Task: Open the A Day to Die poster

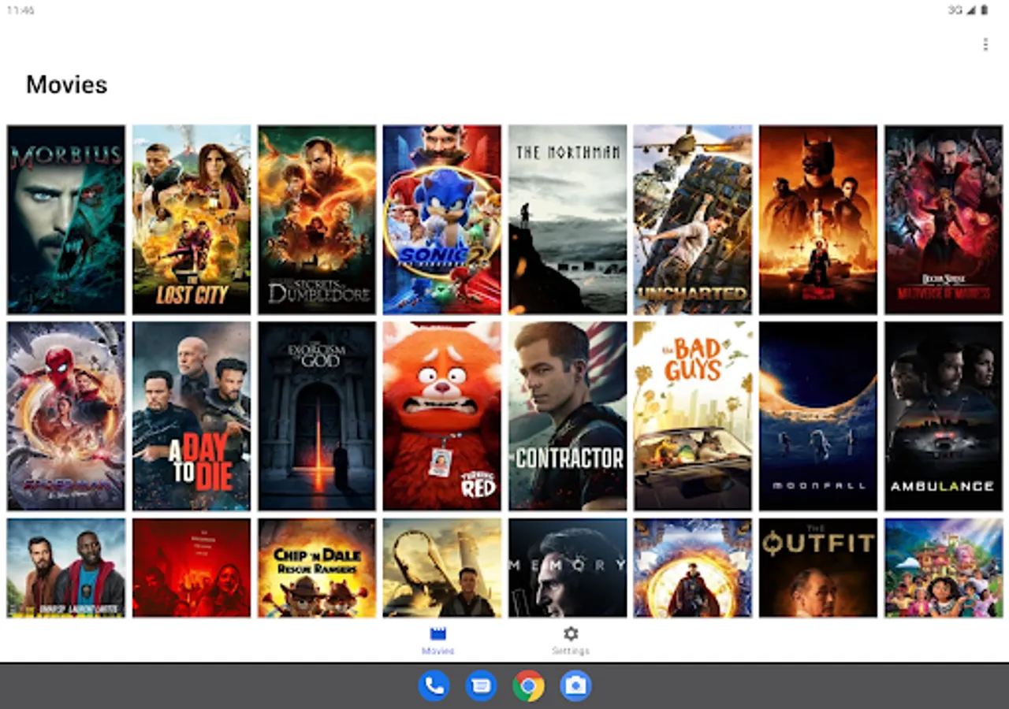Action: coord(192,416)
